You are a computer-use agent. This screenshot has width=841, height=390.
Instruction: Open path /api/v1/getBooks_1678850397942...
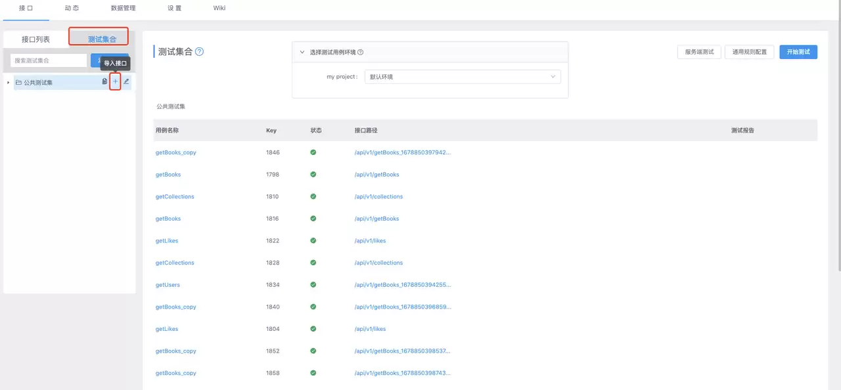coord(403,152)
